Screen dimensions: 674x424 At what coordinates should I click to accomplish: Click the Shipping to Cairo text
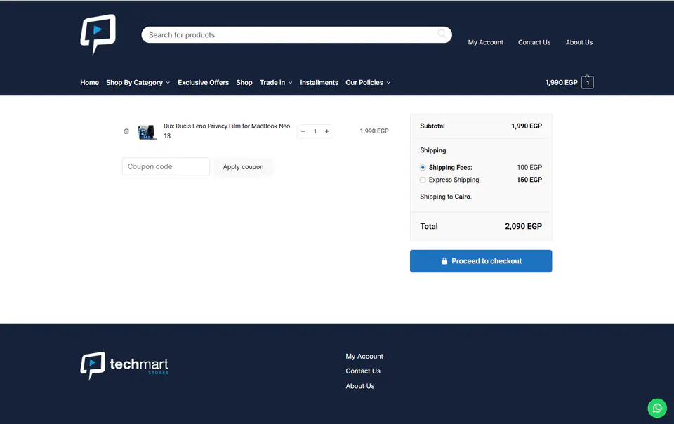pos(446,197)
